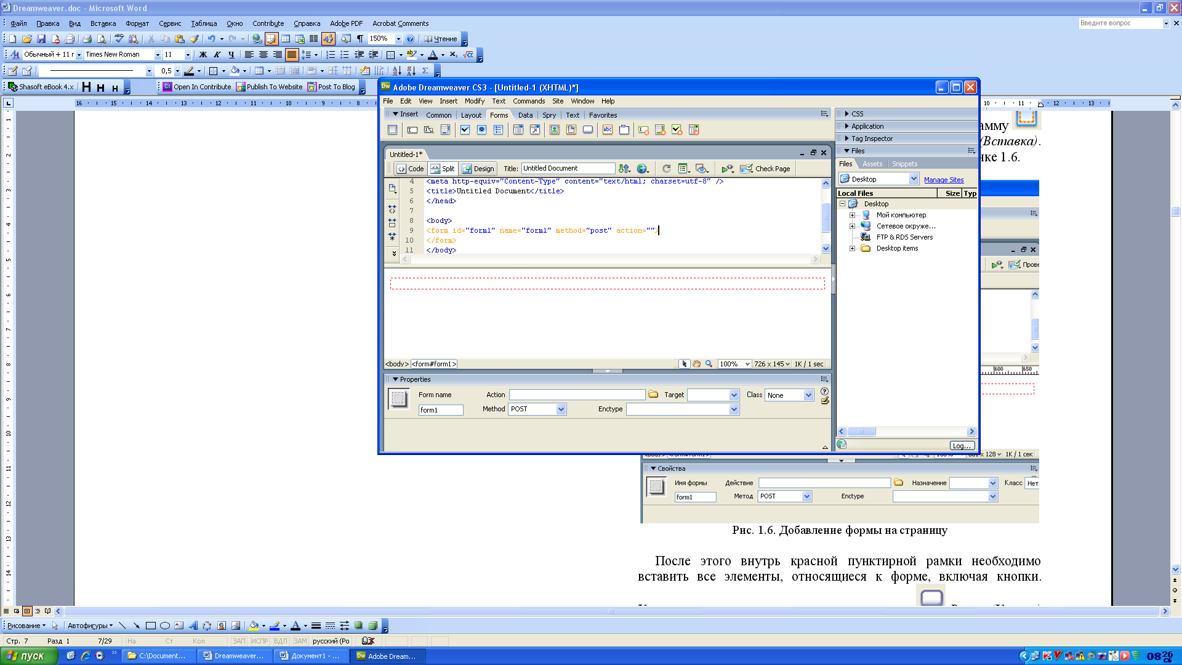1182x665 pixels.
Task: Insert Spry Validation Select
Action: 694,130
